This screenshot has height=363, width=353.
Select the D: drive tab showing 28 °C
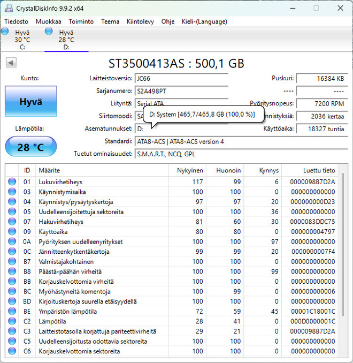pos(66,40)
